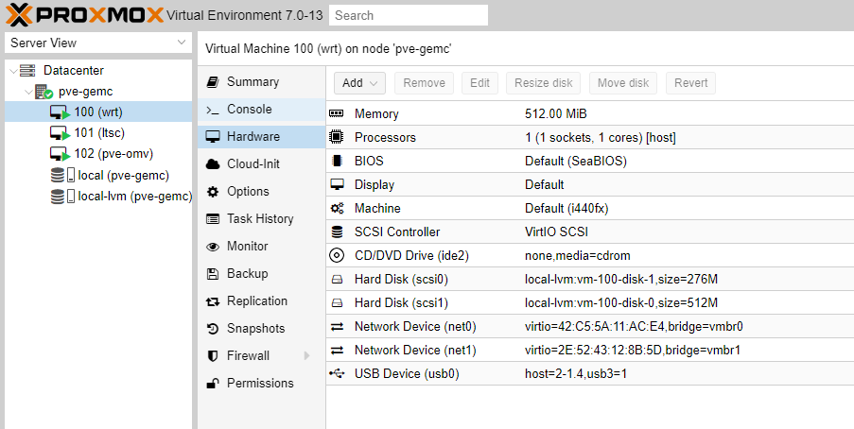Select the Hard Disk (scsi0) row

tap(590, 280)
